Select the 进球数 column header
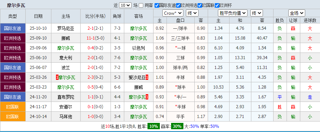The height and width of the screenshot is (132, 320). tap(310, 20)
